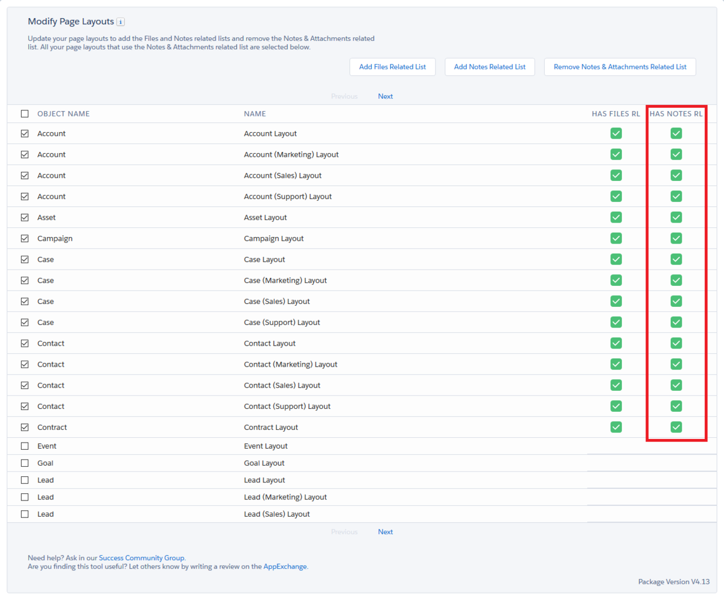The width and height of the screenshot is (724, 600).
Task: Click Has Notes RL checkmark for Case (Support) Layout
Action: click(676, 322)
